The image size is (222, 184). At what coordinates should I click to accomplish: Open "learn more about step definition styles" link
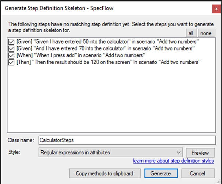click(x=173, y=161)
